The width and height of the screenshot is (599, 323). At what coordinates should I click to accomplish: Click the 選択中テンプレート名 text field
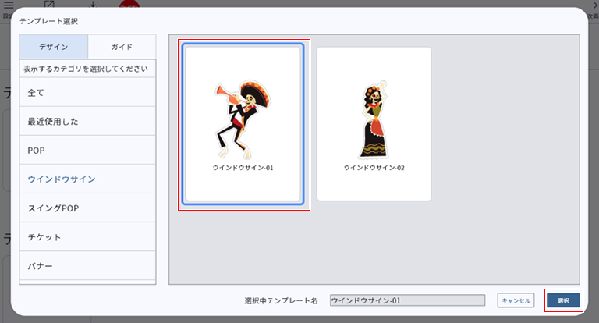click(406, 300)
